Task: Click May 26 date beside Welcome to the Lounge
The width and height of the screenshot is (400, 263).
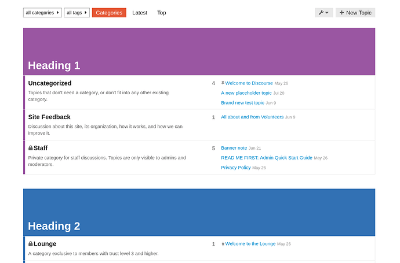Action: pyautogui.click(x=283, y=244)
